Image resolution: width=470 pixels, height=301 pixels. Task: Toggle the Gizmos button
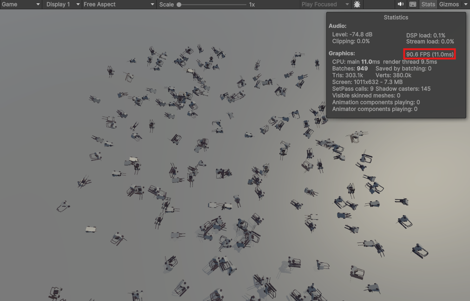pos(449,4)
